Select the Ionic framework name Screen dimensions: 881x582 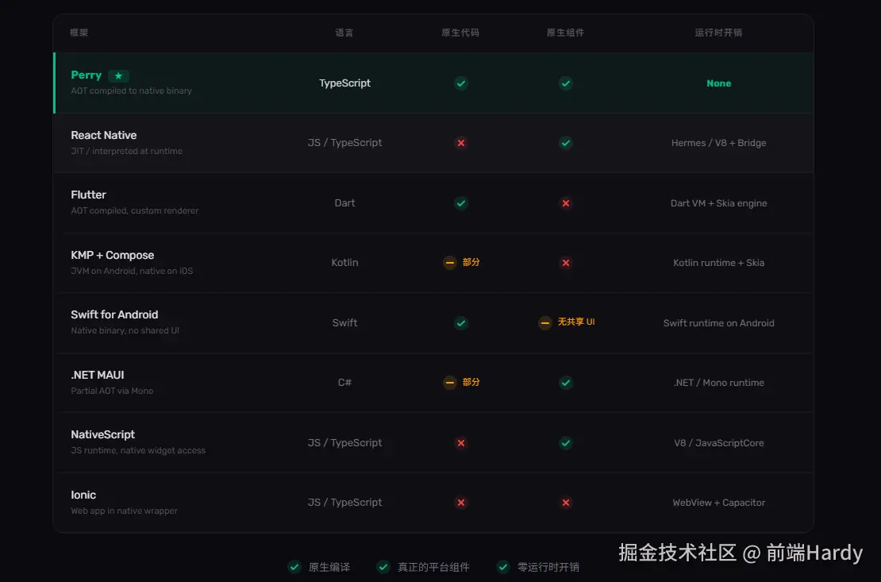coord(83,495)
